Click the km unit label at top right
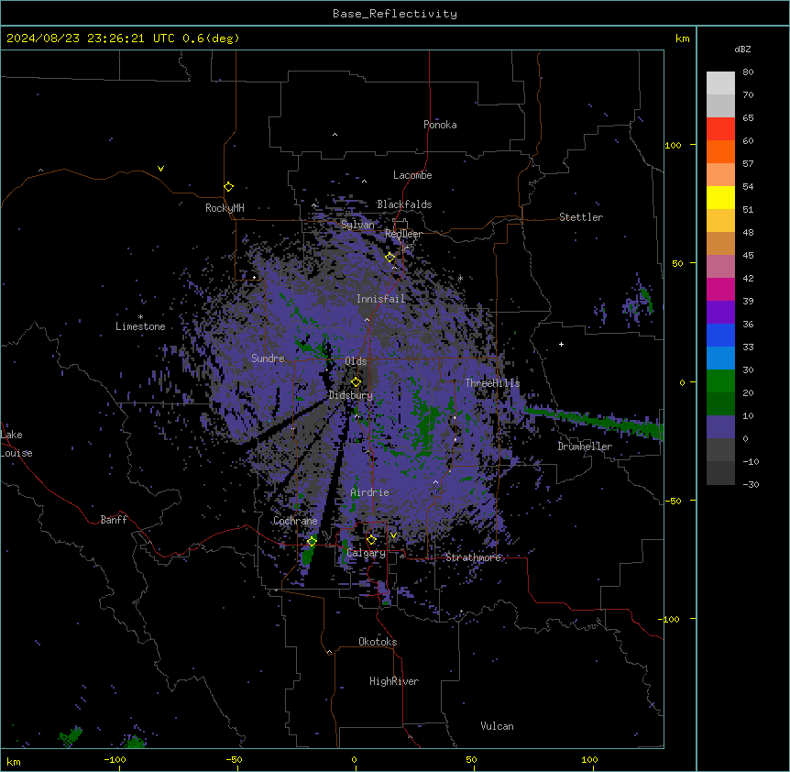Screen dimensions: 790x772 point(682,39)
